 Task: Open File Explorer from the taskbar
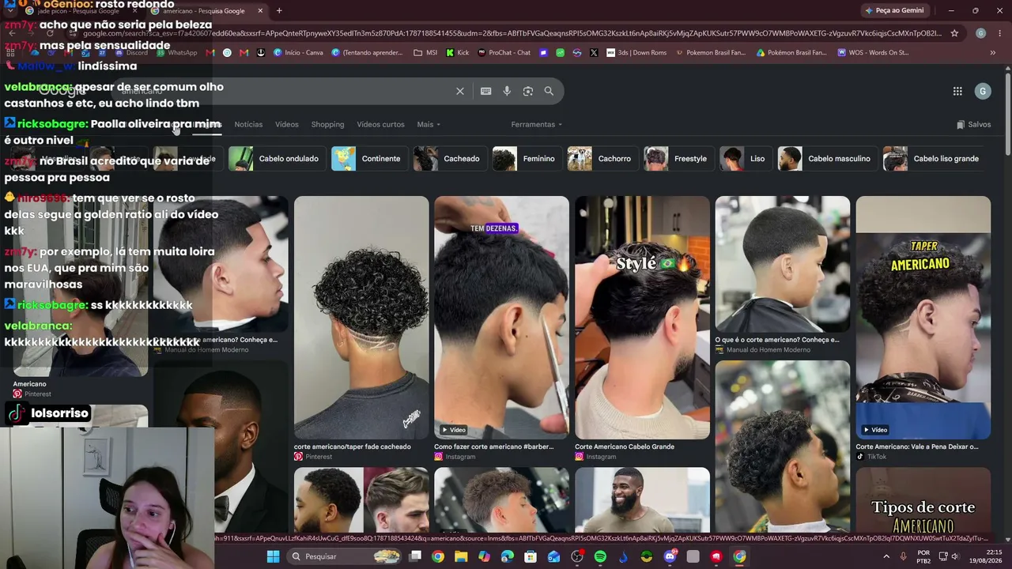point(461,556)
